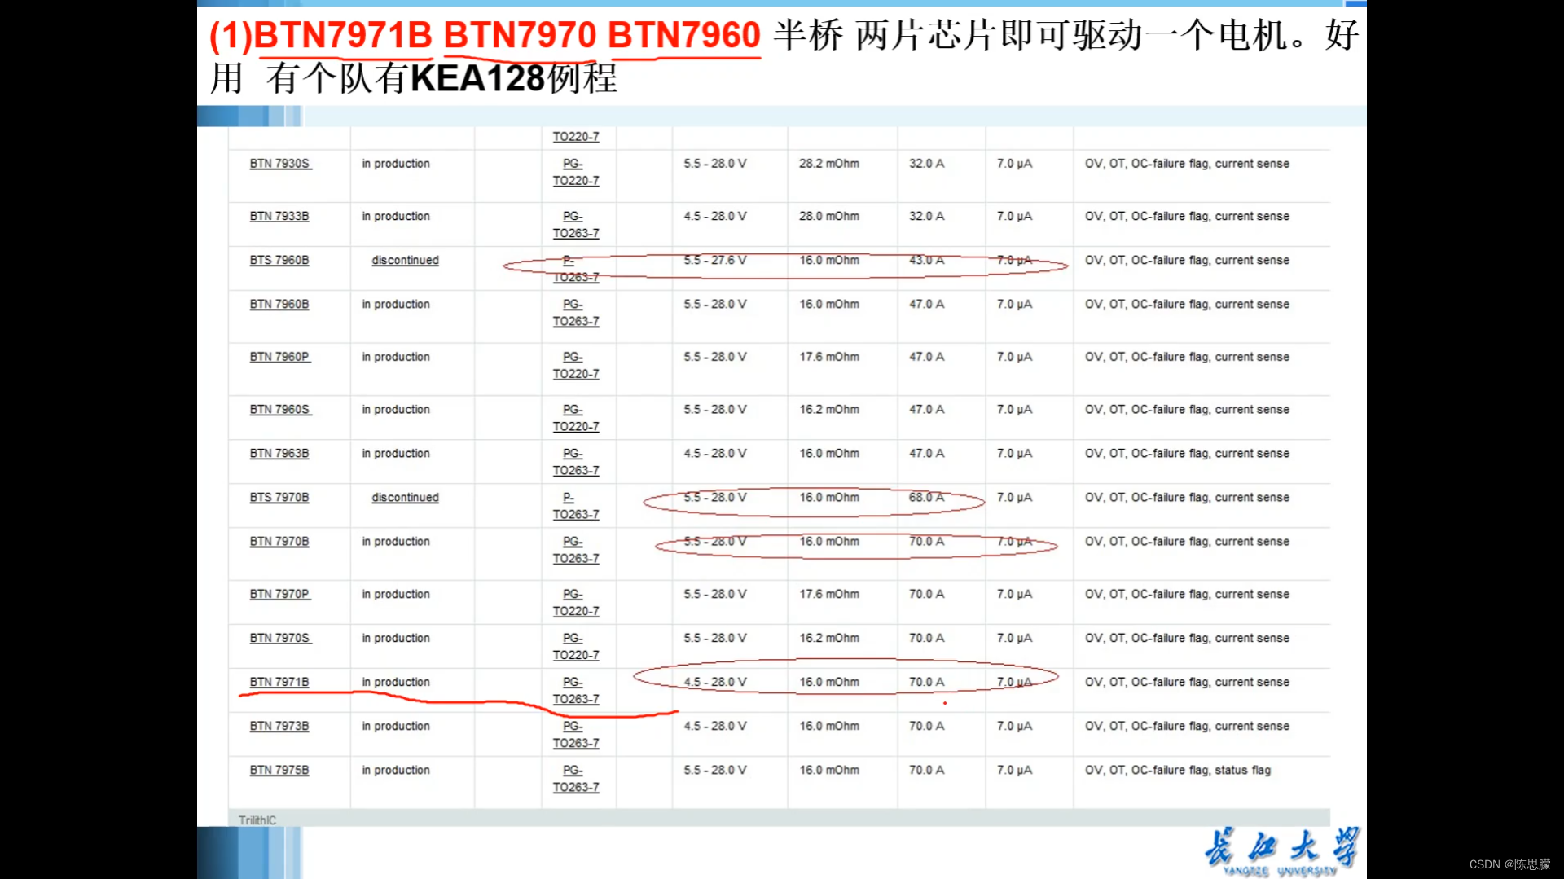Open the BTN 7971B product link
1564x879 pixels.
point(279,682)
